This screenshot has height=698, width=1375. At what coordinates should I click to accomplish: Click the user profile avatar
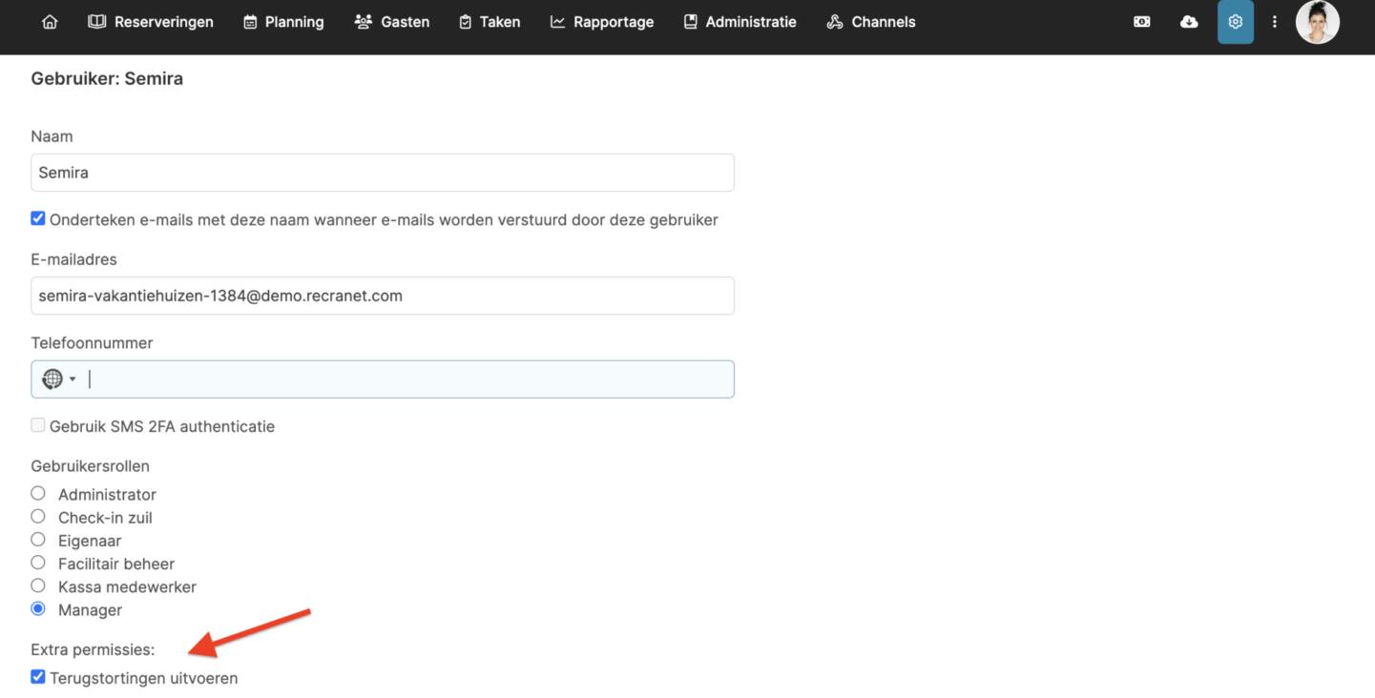point(1317,22)
